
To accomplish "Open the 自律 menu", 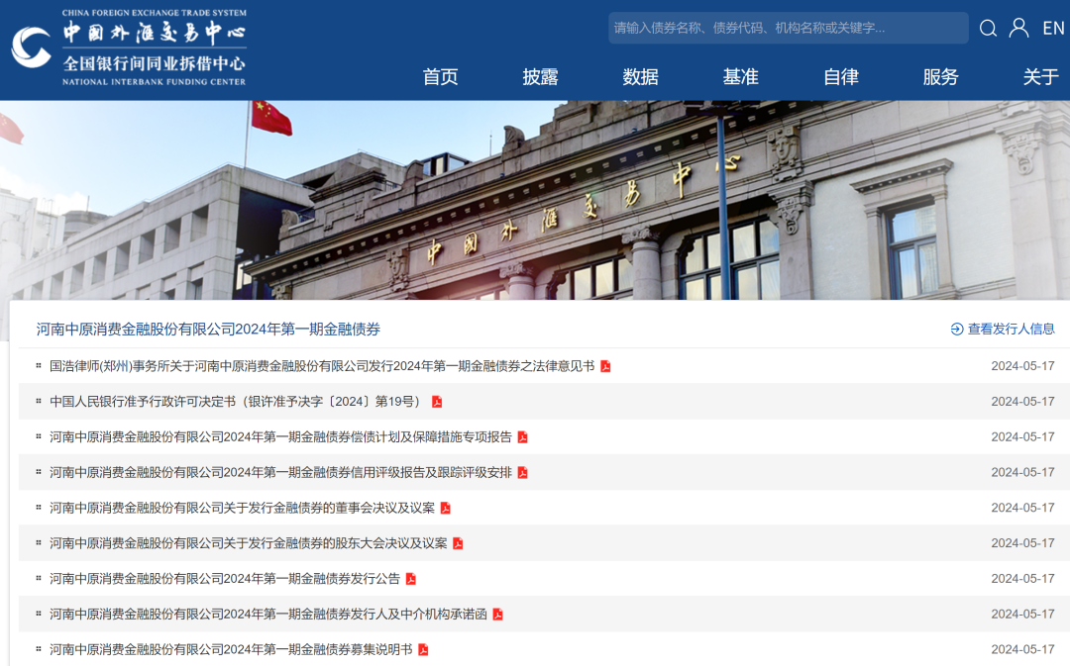I will click(841, 77).
